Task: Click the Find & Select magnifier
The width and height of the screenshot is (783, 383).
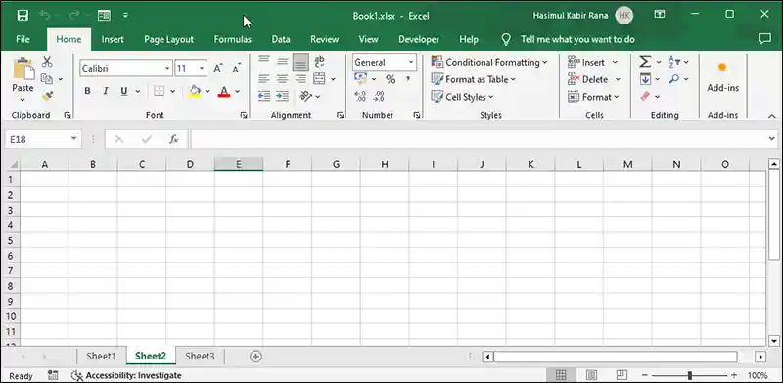Action: (674, 79)
